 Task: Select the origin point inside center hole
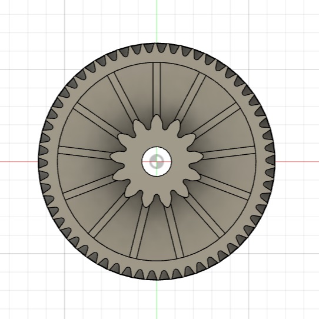pos(157,161)
